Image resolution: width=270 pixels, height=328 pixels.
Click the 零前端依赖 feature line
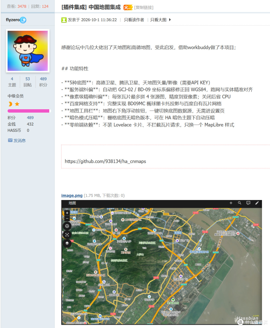[x=148, y=125]
